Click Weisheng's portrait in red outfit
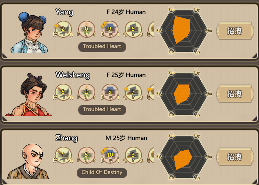Viewport: 259px width, 185px height. pyautogui.click(x=28, y=94)
